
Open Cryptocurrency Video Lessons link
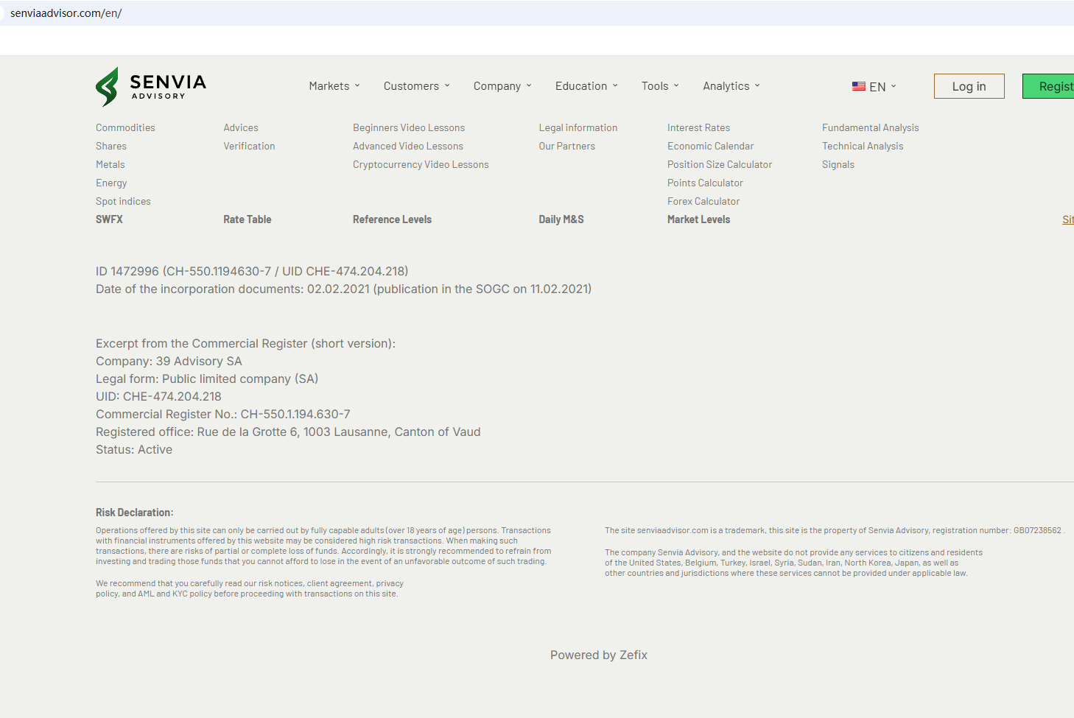421,164
